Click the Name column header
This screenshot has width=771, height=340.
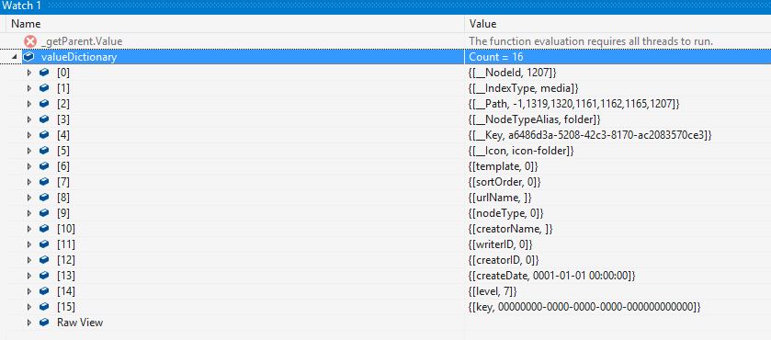(26, 24)
